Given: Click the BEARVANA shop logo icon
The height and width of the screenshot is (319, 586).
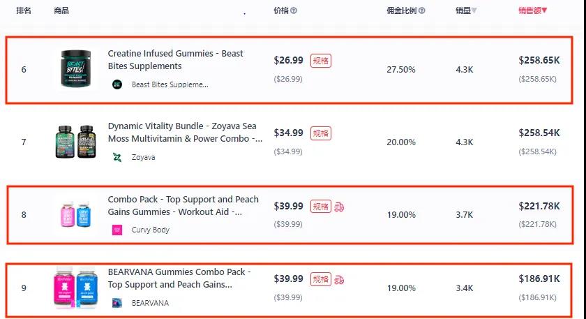Looking at the screenshot, I should pos(117,302).
